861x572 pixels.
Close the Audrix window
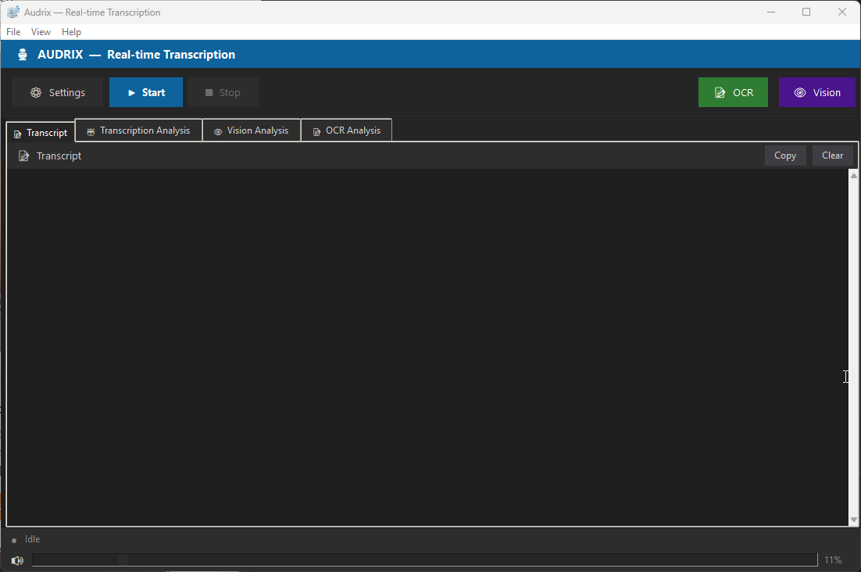[x=841, y=12]
